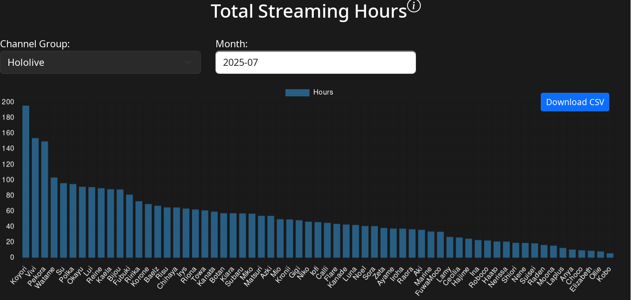This screenshot has height=300, width=631.
Task: Download the chart data as CSV
Action: coord(575,102)
